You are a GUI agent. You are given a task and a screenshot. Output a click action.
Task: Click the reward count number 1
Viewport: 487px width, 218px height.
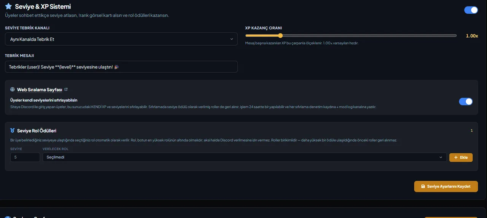(x=472, y=130)
